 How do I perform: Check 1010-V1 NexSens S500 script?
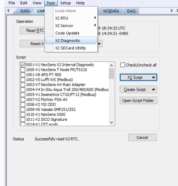[x=23, y=115]
